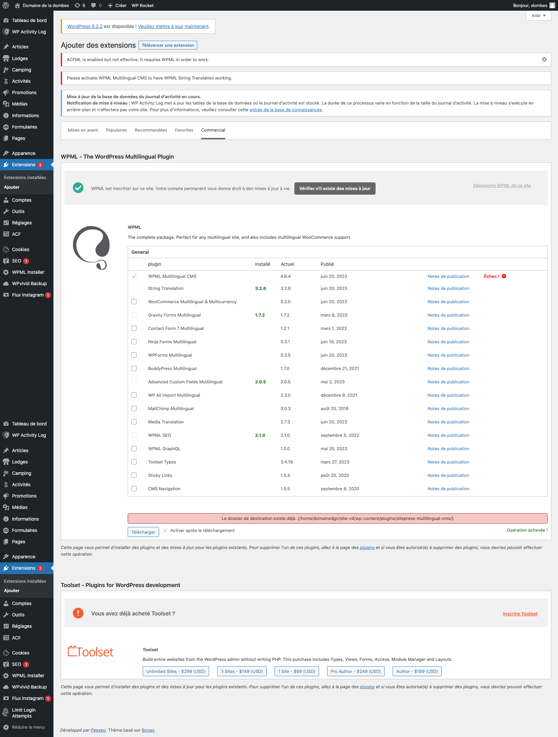Open the user avatar beside Bonjour, dombes
The height and width of the screenshot is (737, 558).
pos(552,5)
